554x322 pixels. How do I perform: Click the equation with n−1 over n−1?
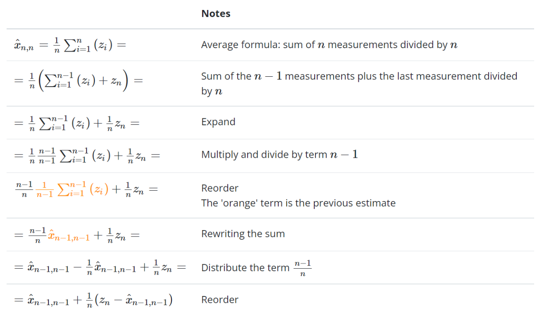click(x=87, y=156)
